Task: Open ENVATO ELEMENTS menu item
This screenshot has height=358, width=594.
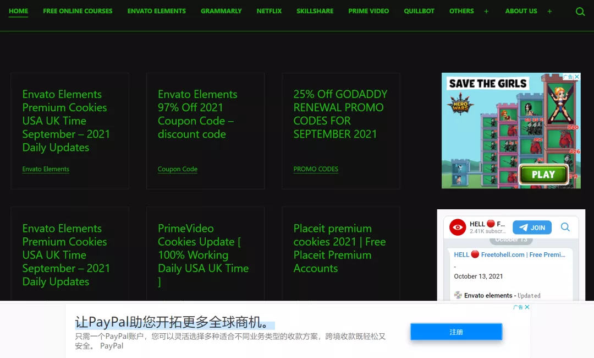Action: click(156, 11)
